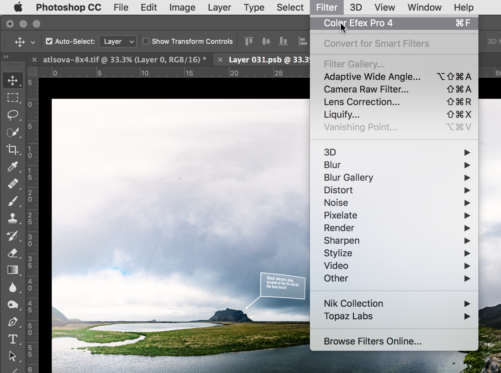Open the tool preset picker arrow
501x373 pixels.
coord(33,42)
